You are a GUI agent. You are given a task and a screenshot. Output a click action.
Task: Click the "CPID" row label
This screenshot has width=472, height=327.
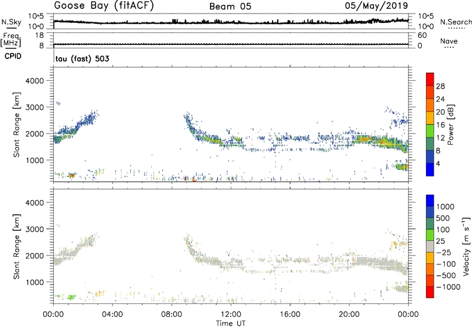click(x=13, y=56)
